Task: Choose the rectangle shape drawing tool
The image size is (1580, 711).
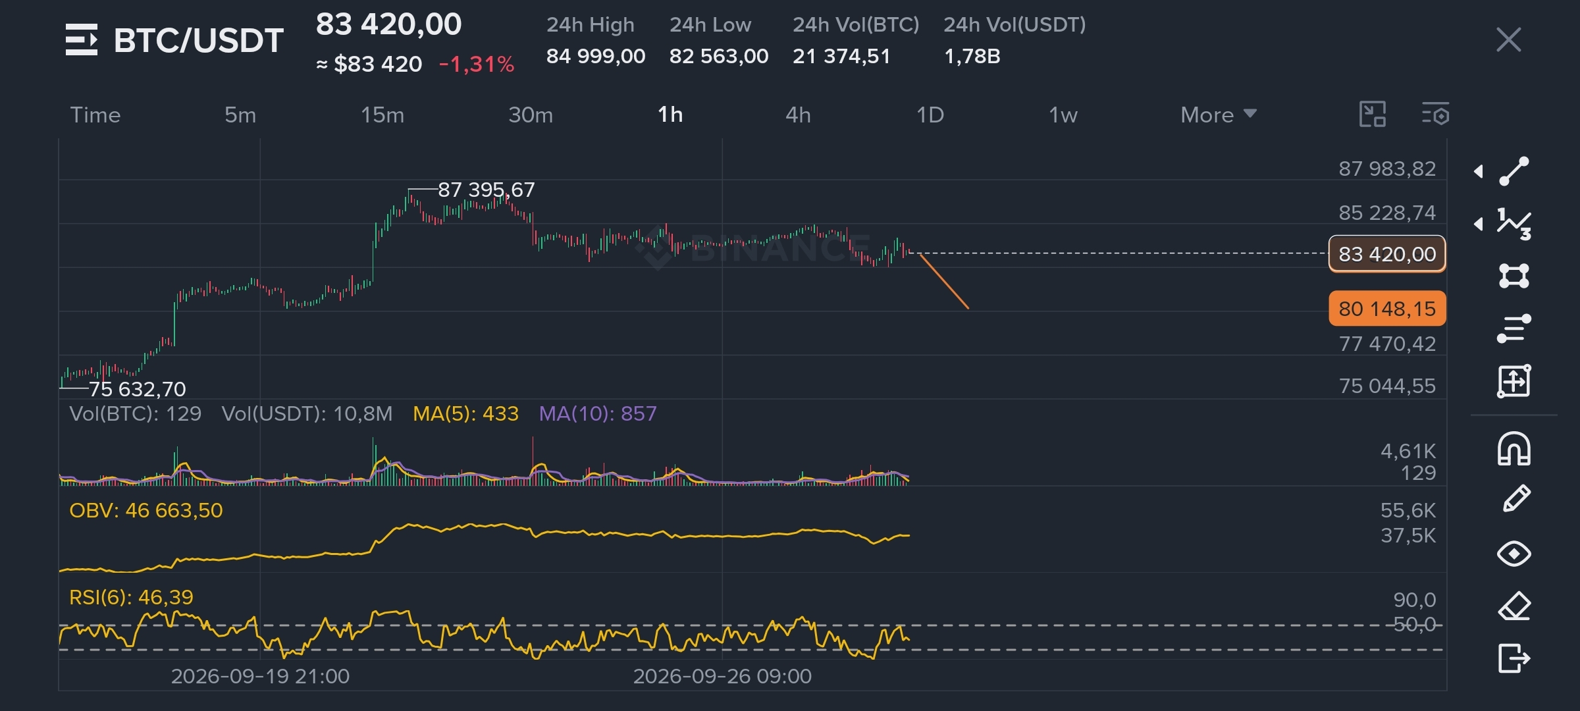Action: pyautogui.click(x=1514, y=276)
